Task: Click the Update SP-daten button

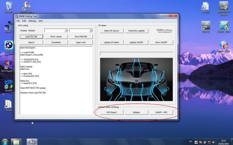Action: click(x=112, y=42)
